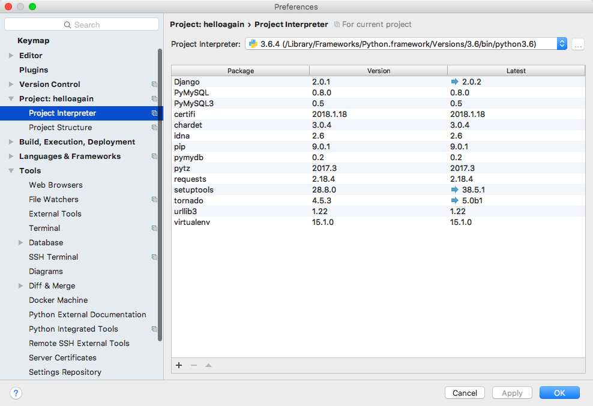This screenshot has width=593, height=406.
Task: Expand the Languages & Frameworks section
Action: pyautogui.click(x=11, y=156)
